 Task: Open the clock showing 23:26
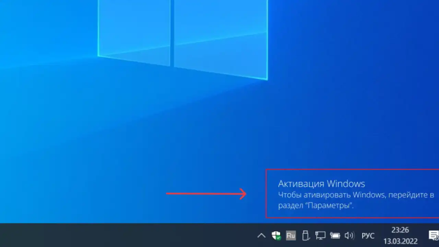400,230
